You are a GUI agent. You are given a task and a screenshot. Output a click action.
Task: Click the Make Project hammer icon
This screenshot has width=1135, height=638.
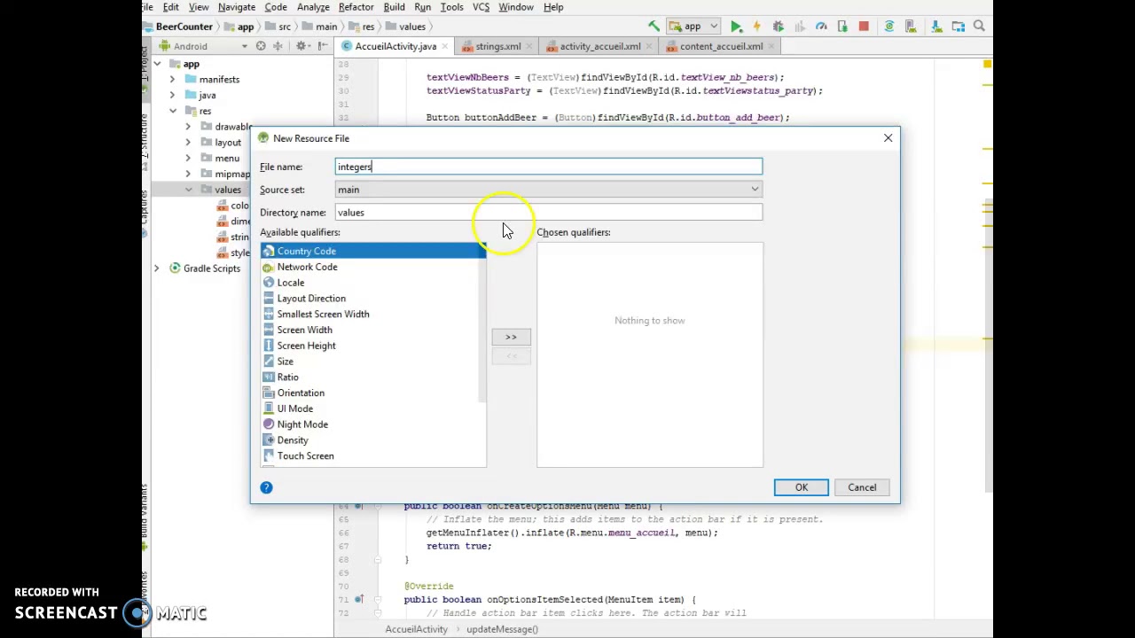(x=654, y=27)
